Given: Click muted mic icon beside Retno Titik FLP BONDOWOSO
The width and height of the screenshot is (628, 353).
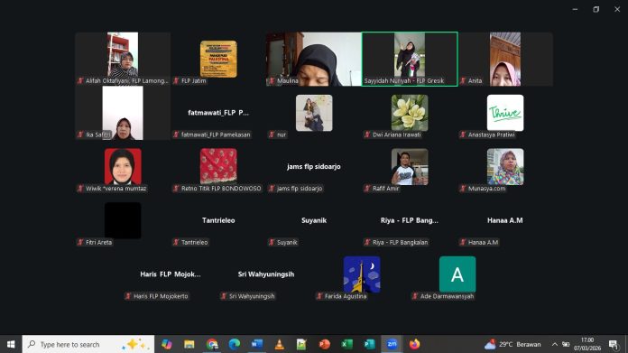Looking at the screenshot, I should coord(176,189).
